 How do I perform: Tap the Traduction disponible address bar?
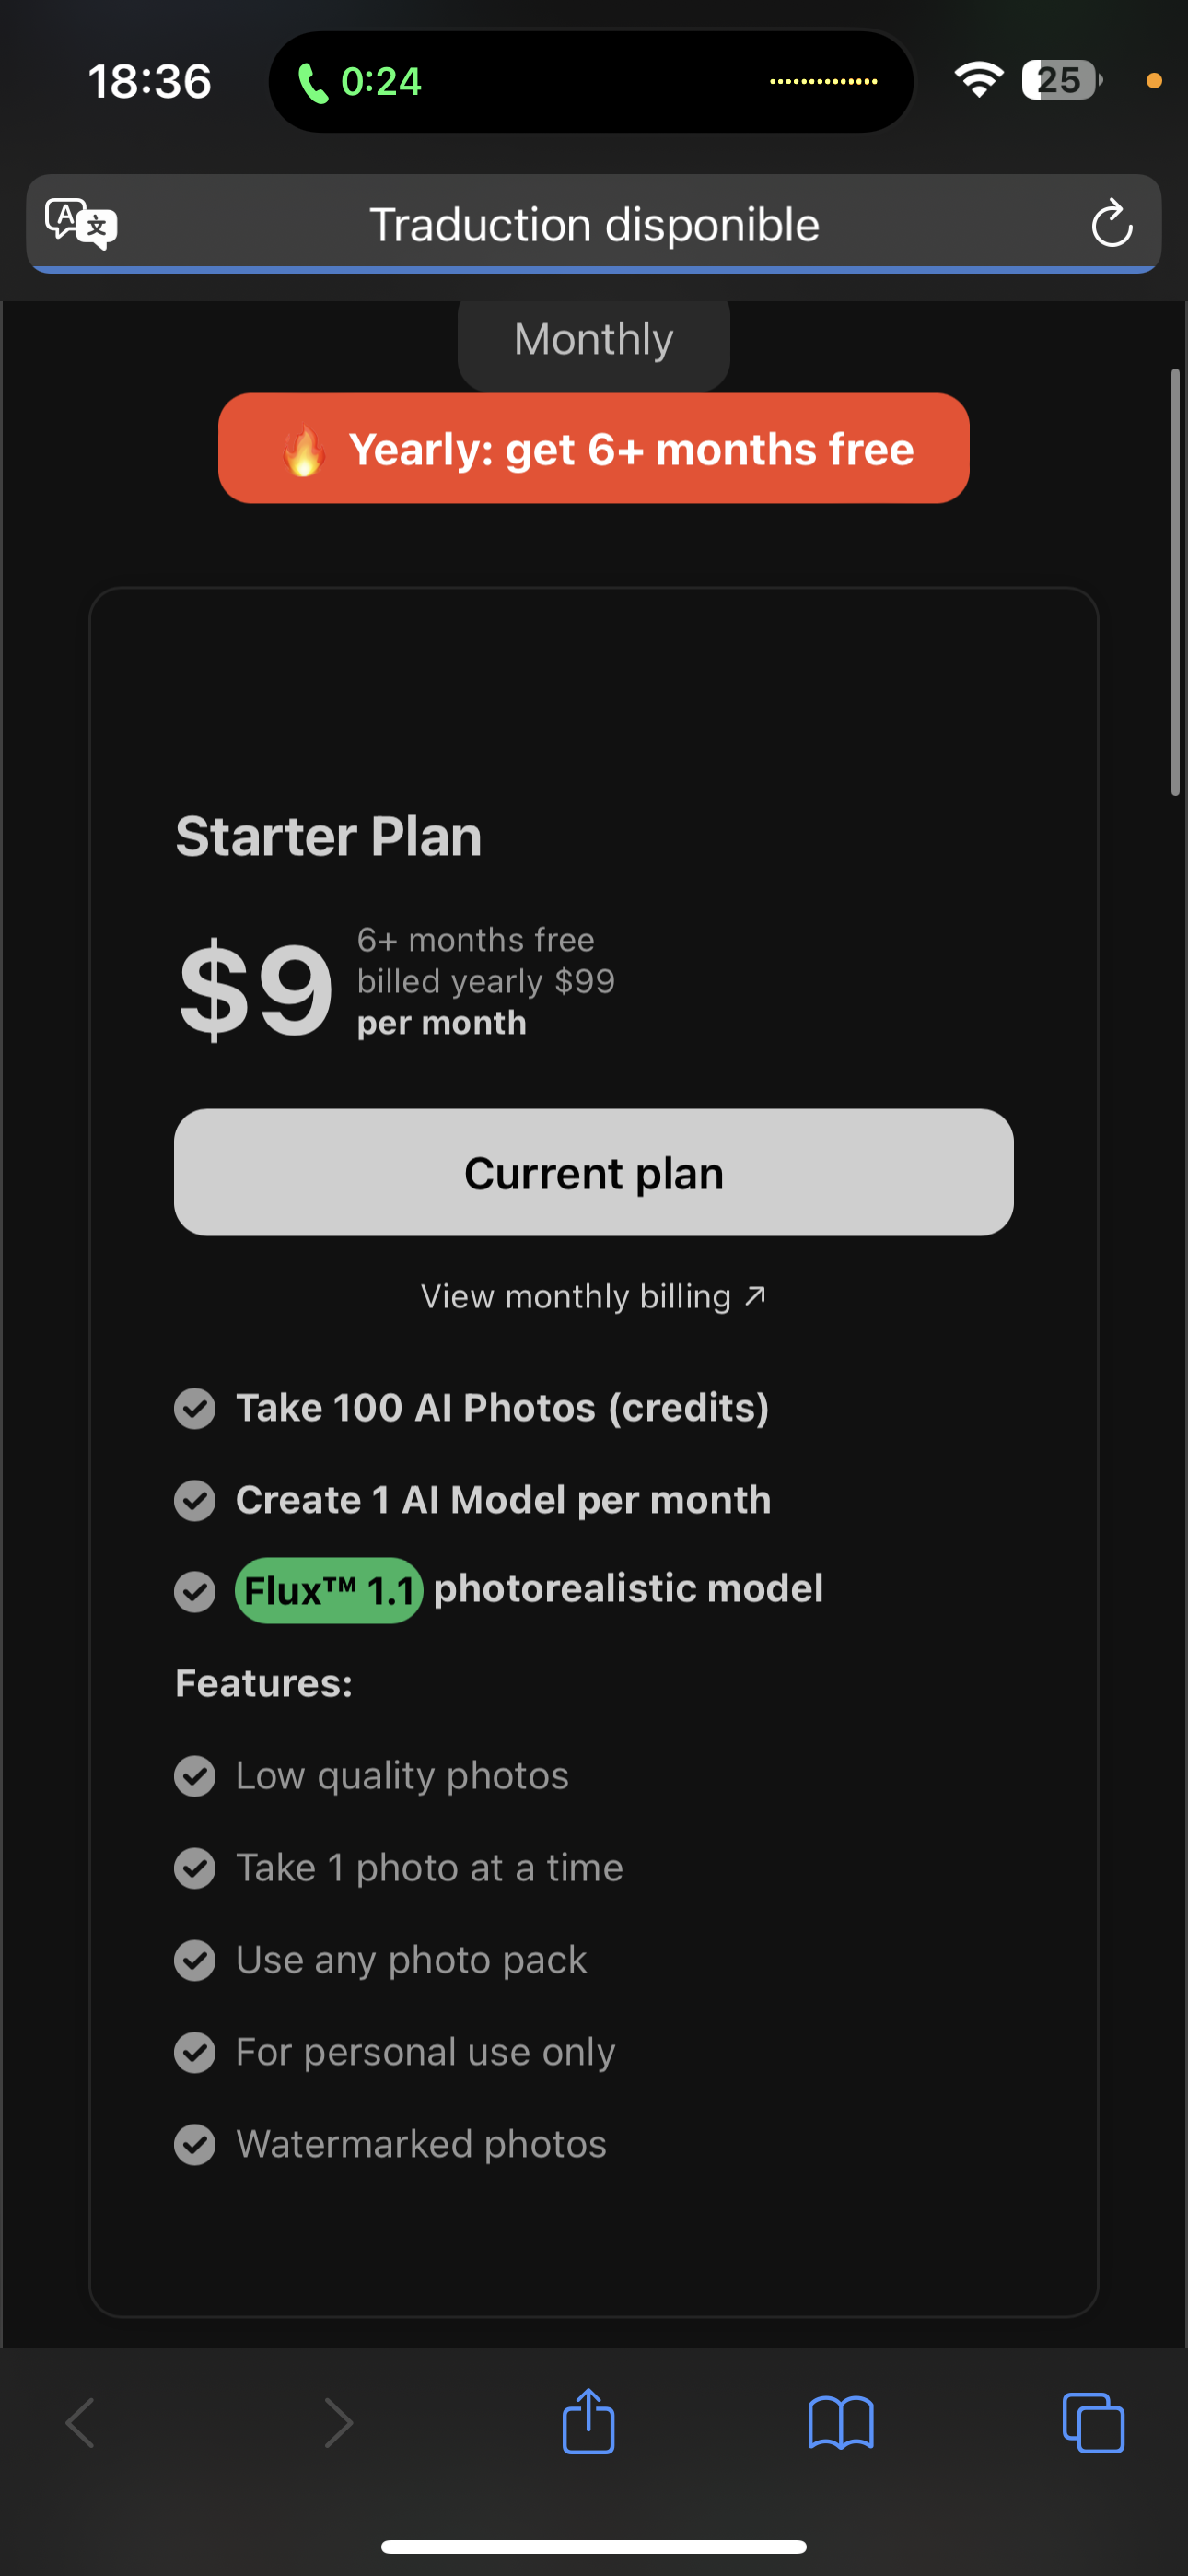pyautogui.click(x=593, y=225)
